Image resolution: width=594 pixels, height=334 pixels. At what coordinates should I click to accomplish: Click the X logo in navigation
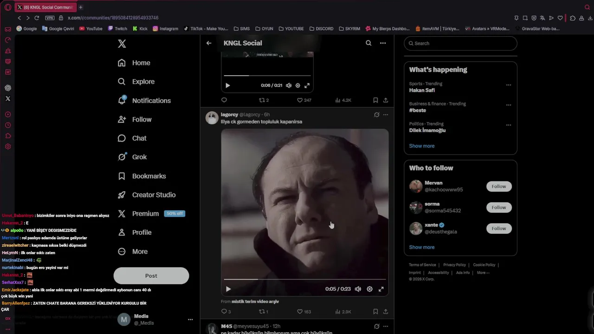[x=122, y=44]
